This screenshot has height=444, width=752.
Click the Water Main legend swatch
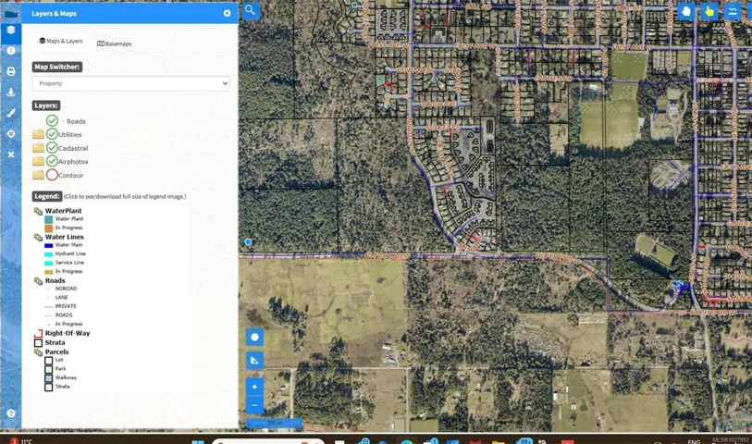pos(48,245)
